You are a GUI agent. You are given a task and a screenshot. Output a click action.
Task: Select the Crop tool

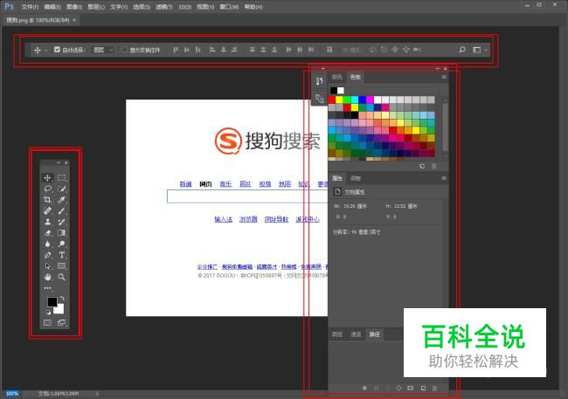47,199
